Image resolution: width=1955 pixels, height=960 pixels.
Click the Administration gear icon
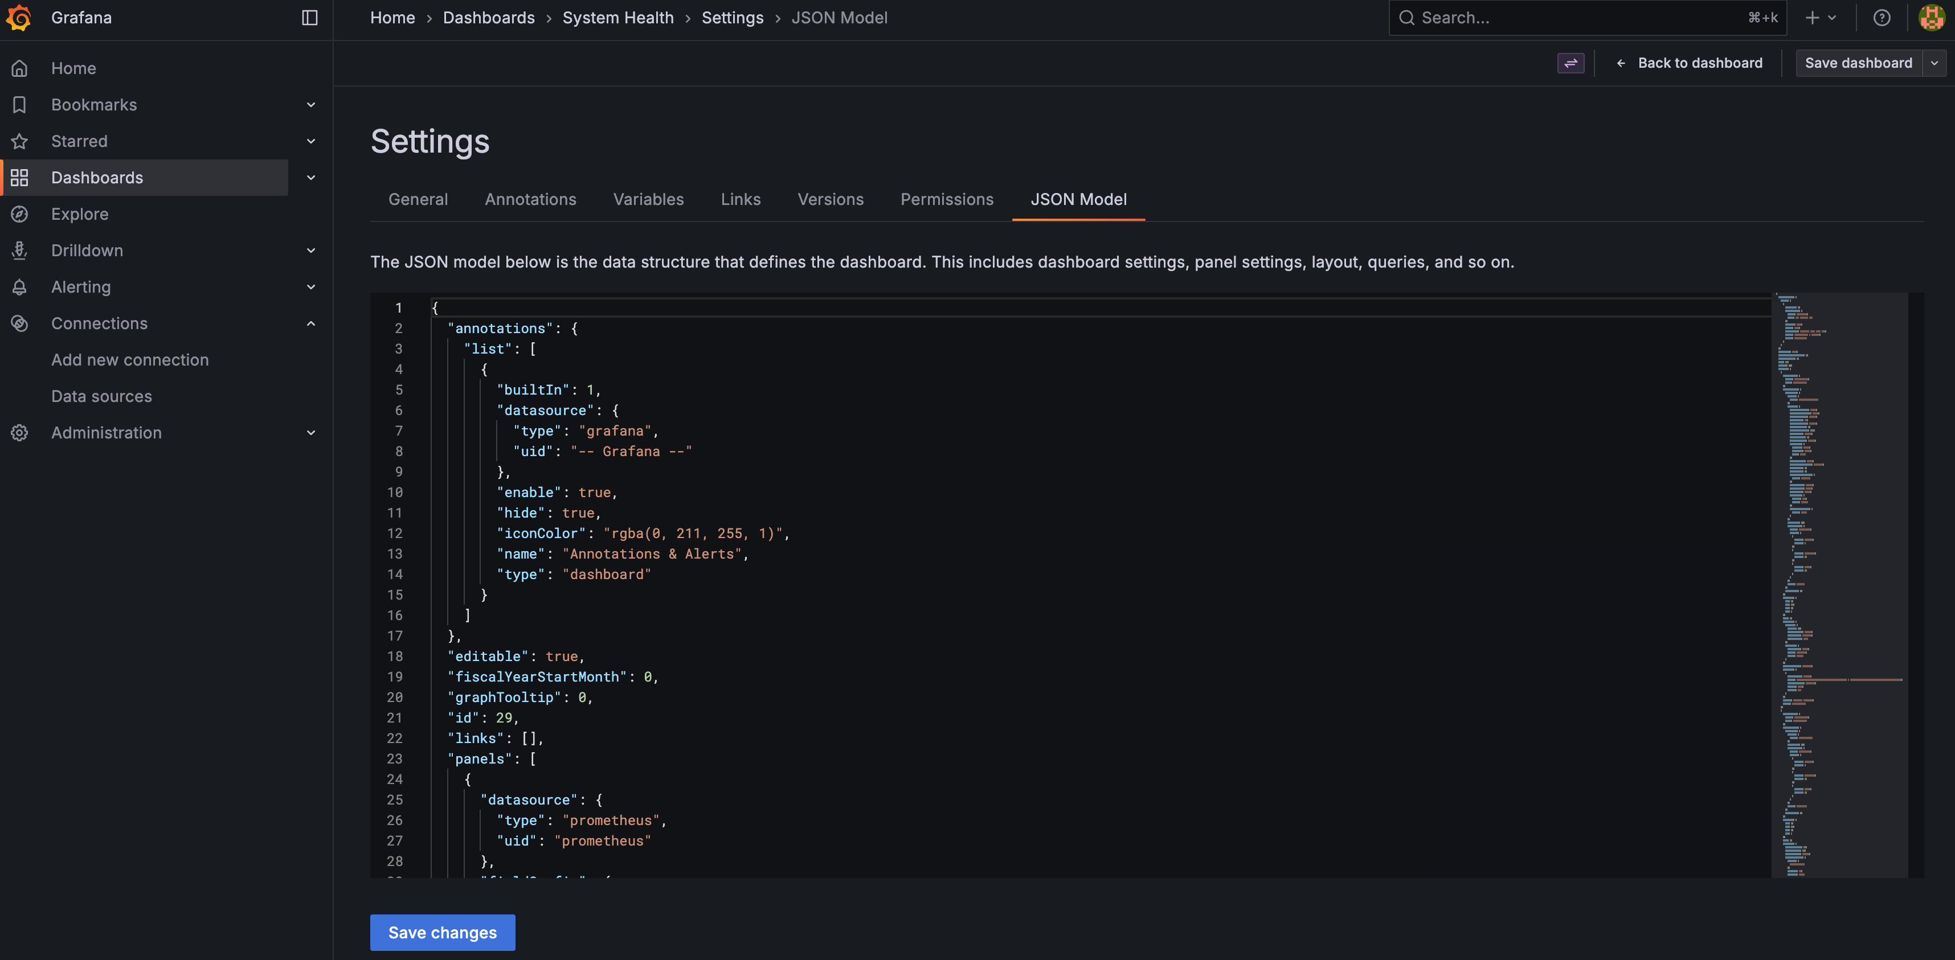coord(20,433)
